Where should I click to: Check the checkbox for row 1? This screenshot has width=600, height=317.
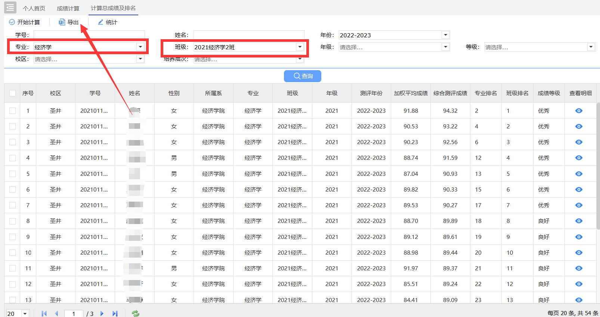[x=12, y=111]
